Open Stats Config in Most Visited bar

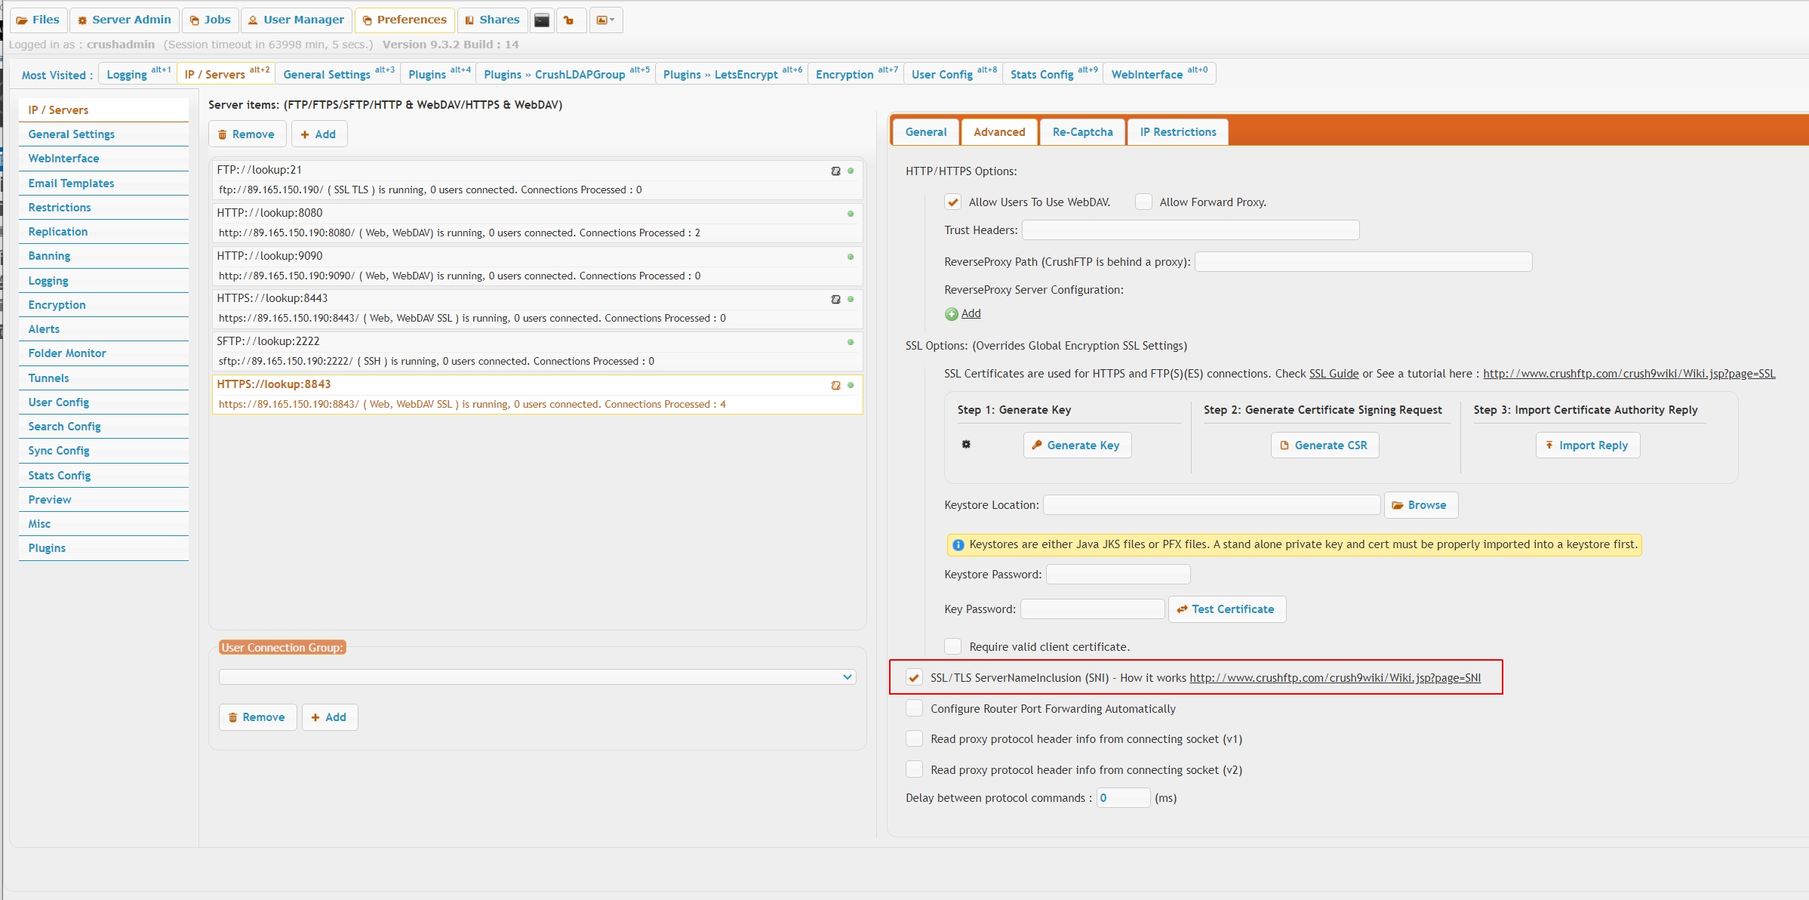click(x=1054, y=74)
